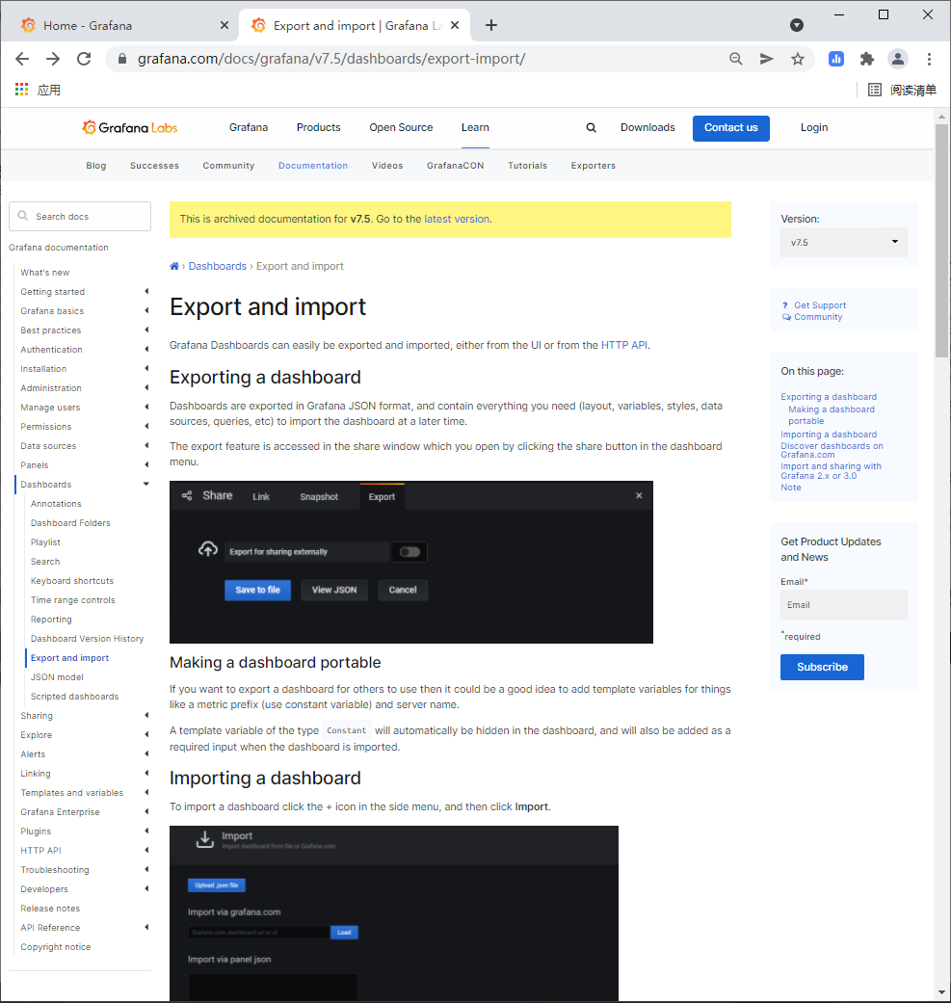Click the page vertical scrollbar thumb
Screen dimensions: 951x1003
pyautogui.click(x=941, y=241)
